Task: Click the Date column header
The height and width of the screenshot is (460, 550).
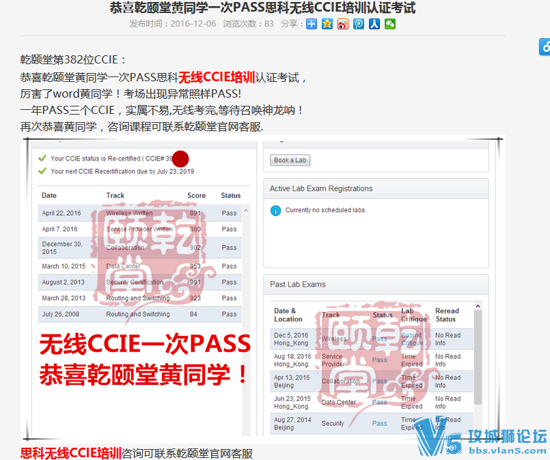Action: (49, 195)
